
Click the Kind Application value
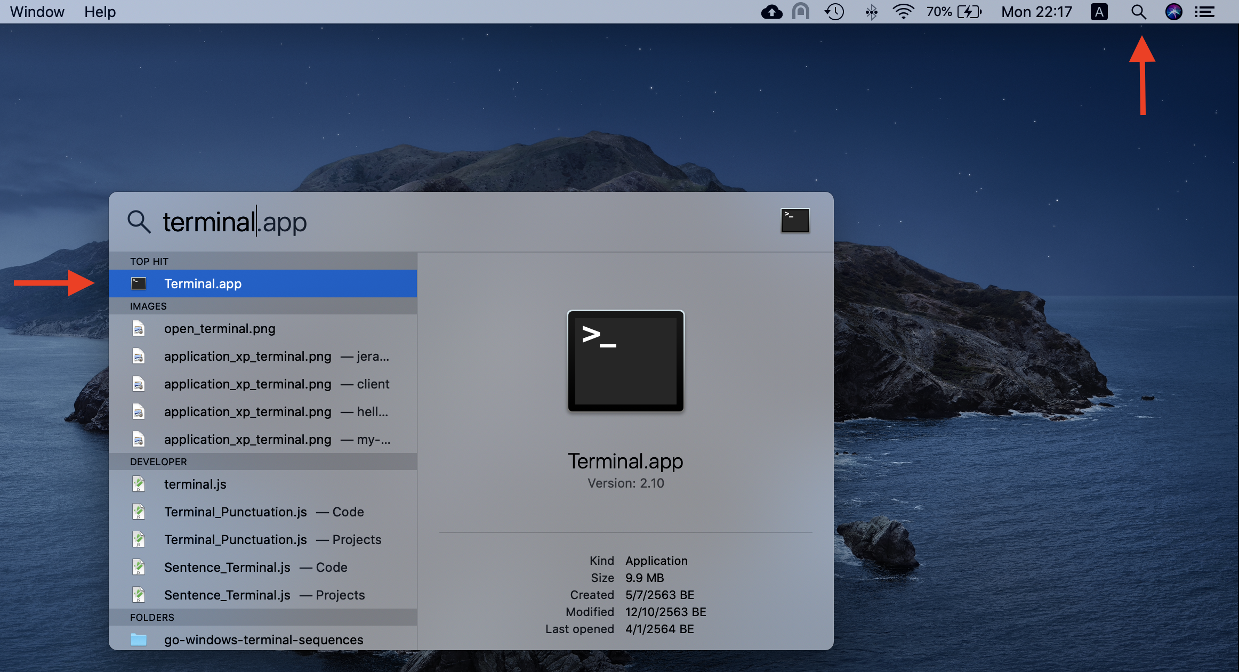(x=656, y=561)
